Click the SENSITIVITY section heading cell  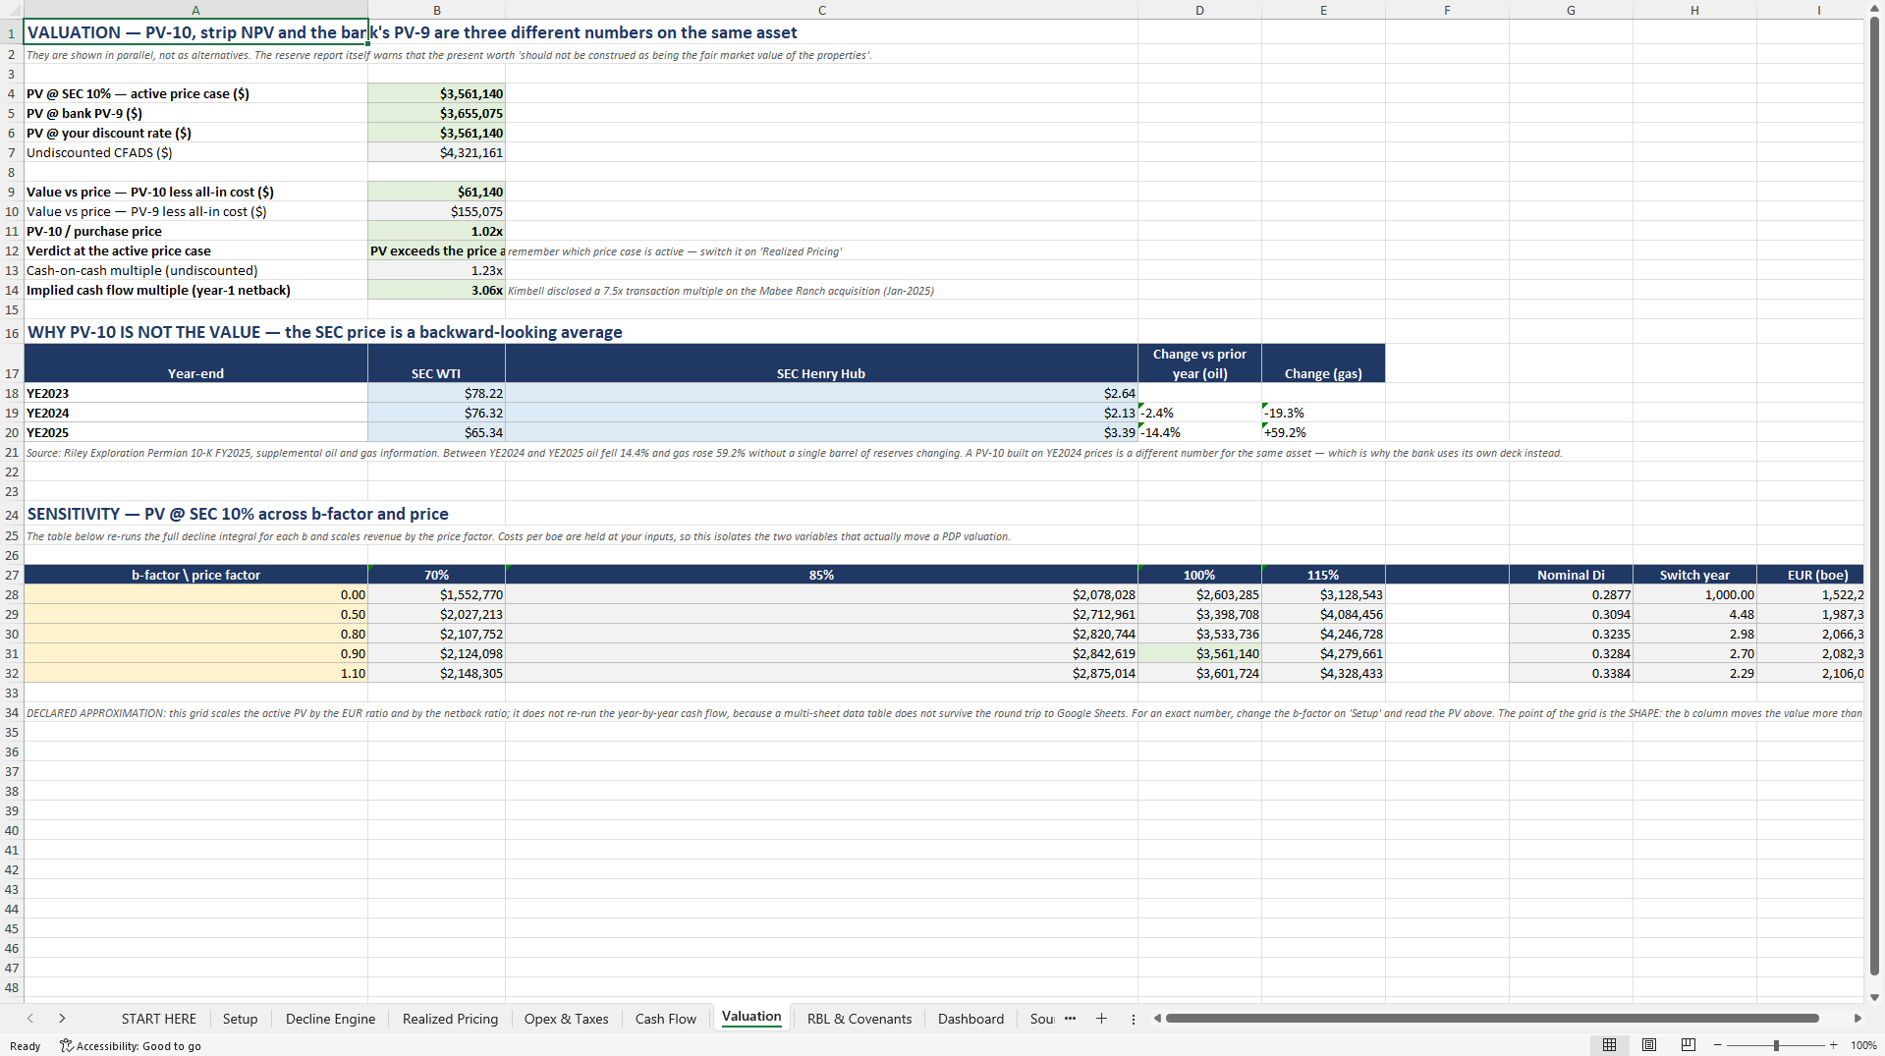point(195,514)
